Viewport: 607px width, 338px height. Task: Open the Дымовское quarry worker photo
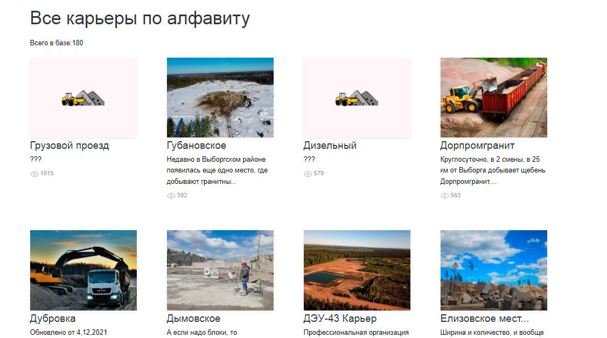pyautogui.click(x=220, y=270)
